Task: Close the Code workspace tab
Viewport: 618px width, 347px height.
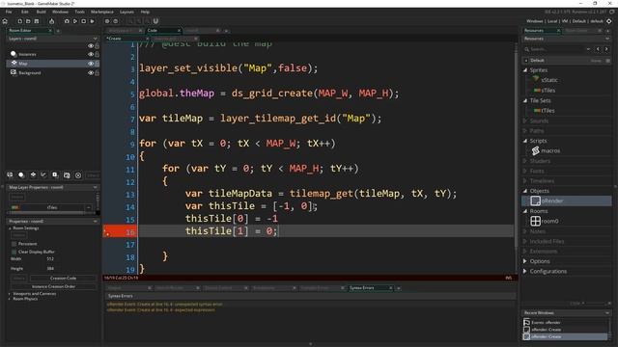Action: point(179,30)
